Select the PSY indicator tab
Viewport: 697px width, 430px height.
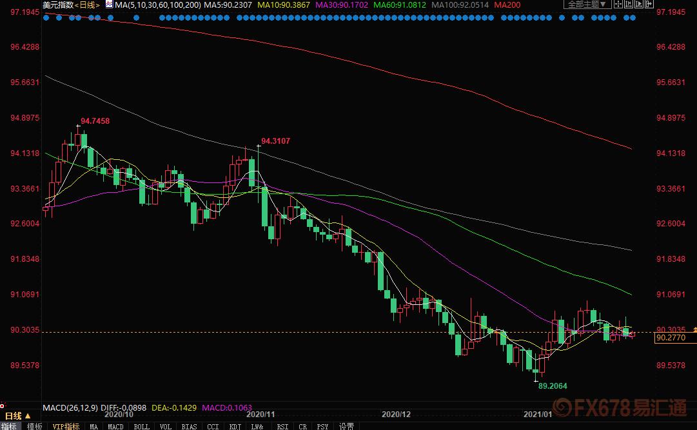(323, 426)
